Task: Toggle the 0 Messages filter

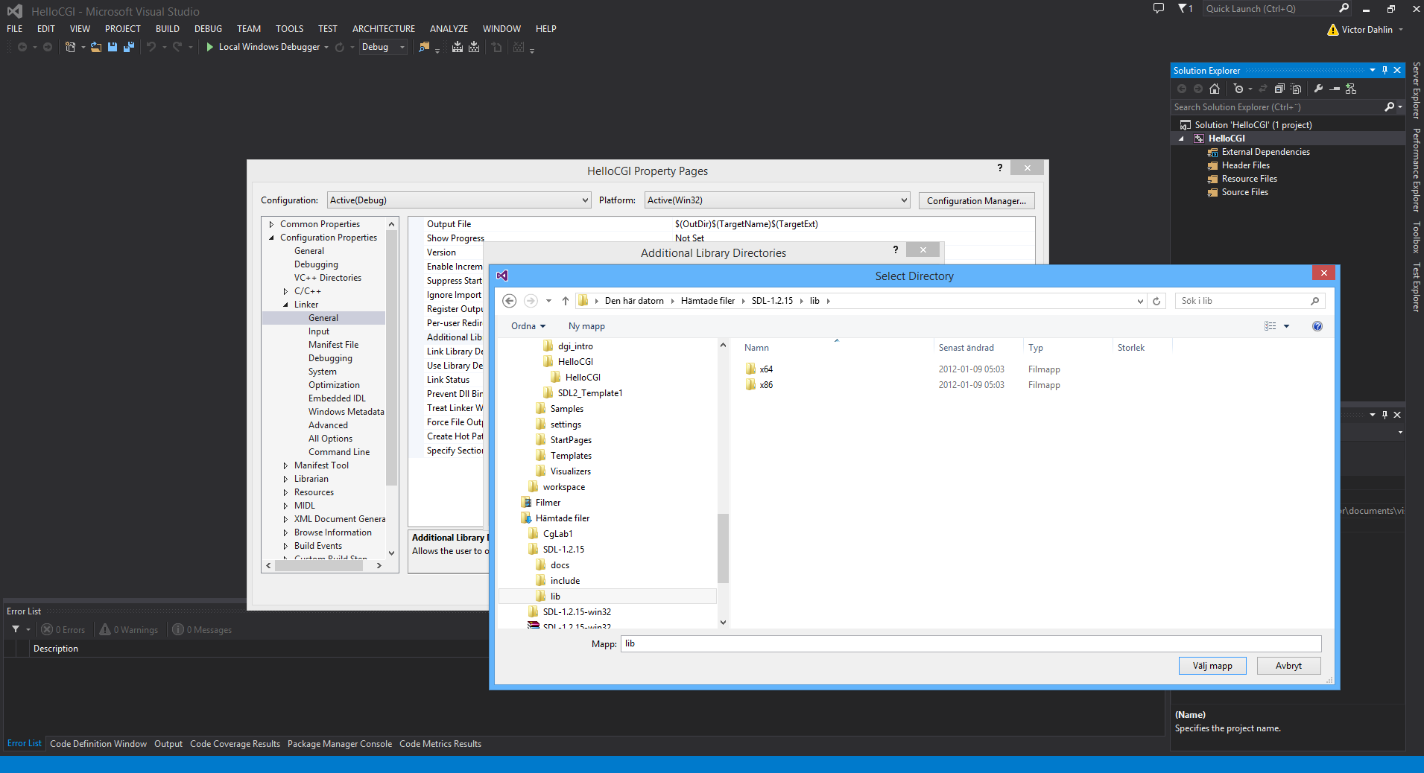Action: point(202,629)
